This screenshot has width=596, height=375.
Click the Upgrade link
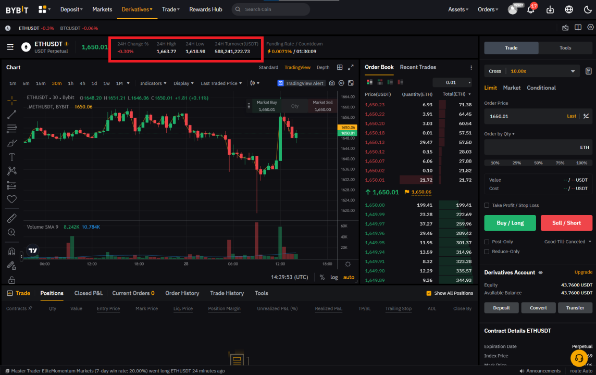point(583,272)
